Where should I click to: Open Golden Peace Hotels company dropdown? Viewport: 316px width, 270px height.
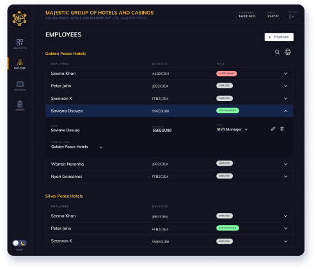(x=77, y=147)
